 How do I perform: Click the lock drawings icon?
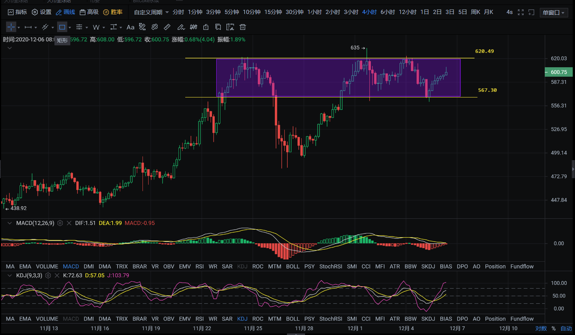[206, 27]
